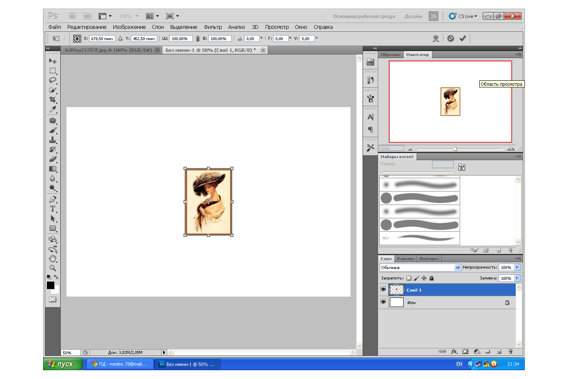Select the Clone Stamp tool
Viewport: 568px width, 379px height.
(x=53, y=140)
